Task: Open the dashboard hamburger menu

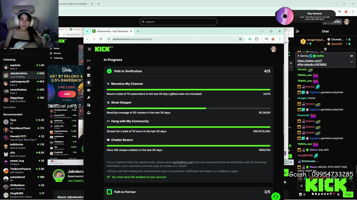Action: click(89, 49)
